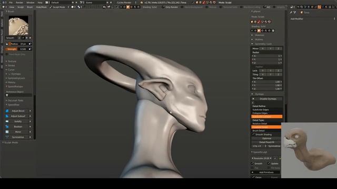Click the Solidify button
This screenshot has height=189, width=337.
click(18, 121)
